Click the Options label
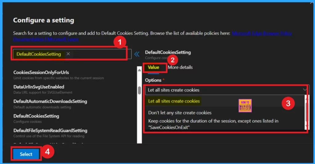 pyautogui.click(x=153, y=80)
